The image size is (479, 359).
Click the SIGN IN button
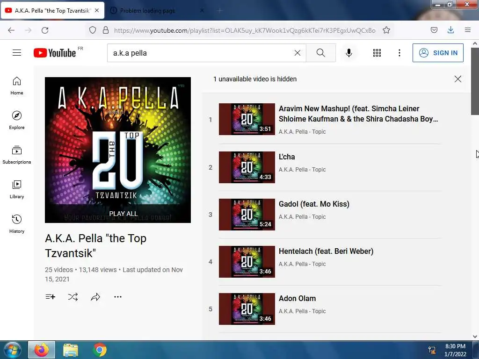438,53
